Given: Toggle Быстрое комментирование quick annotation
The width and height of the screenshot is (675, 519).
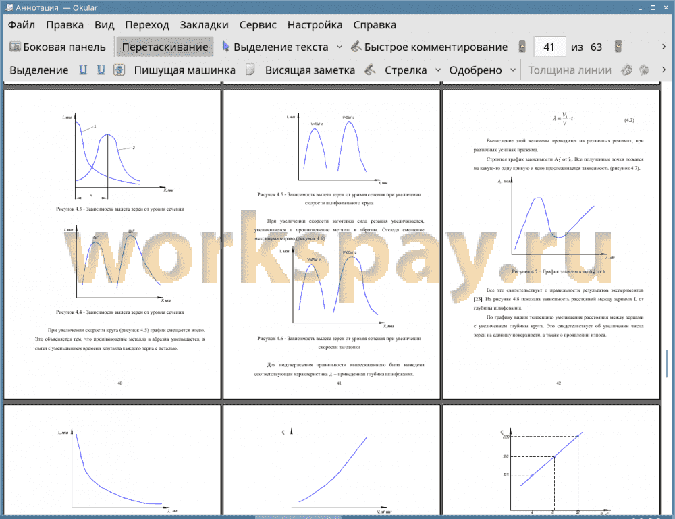Looking at the screenshot, I should click(x=429, y=47).
